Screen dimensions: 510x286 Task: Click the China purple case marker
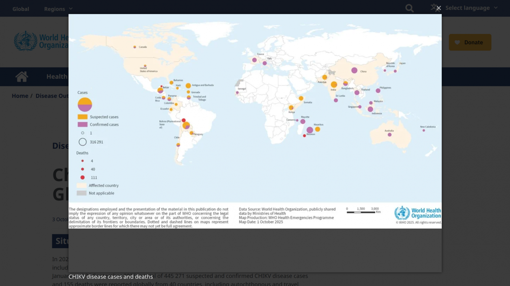pyautogui.click(x=354, y=70)
